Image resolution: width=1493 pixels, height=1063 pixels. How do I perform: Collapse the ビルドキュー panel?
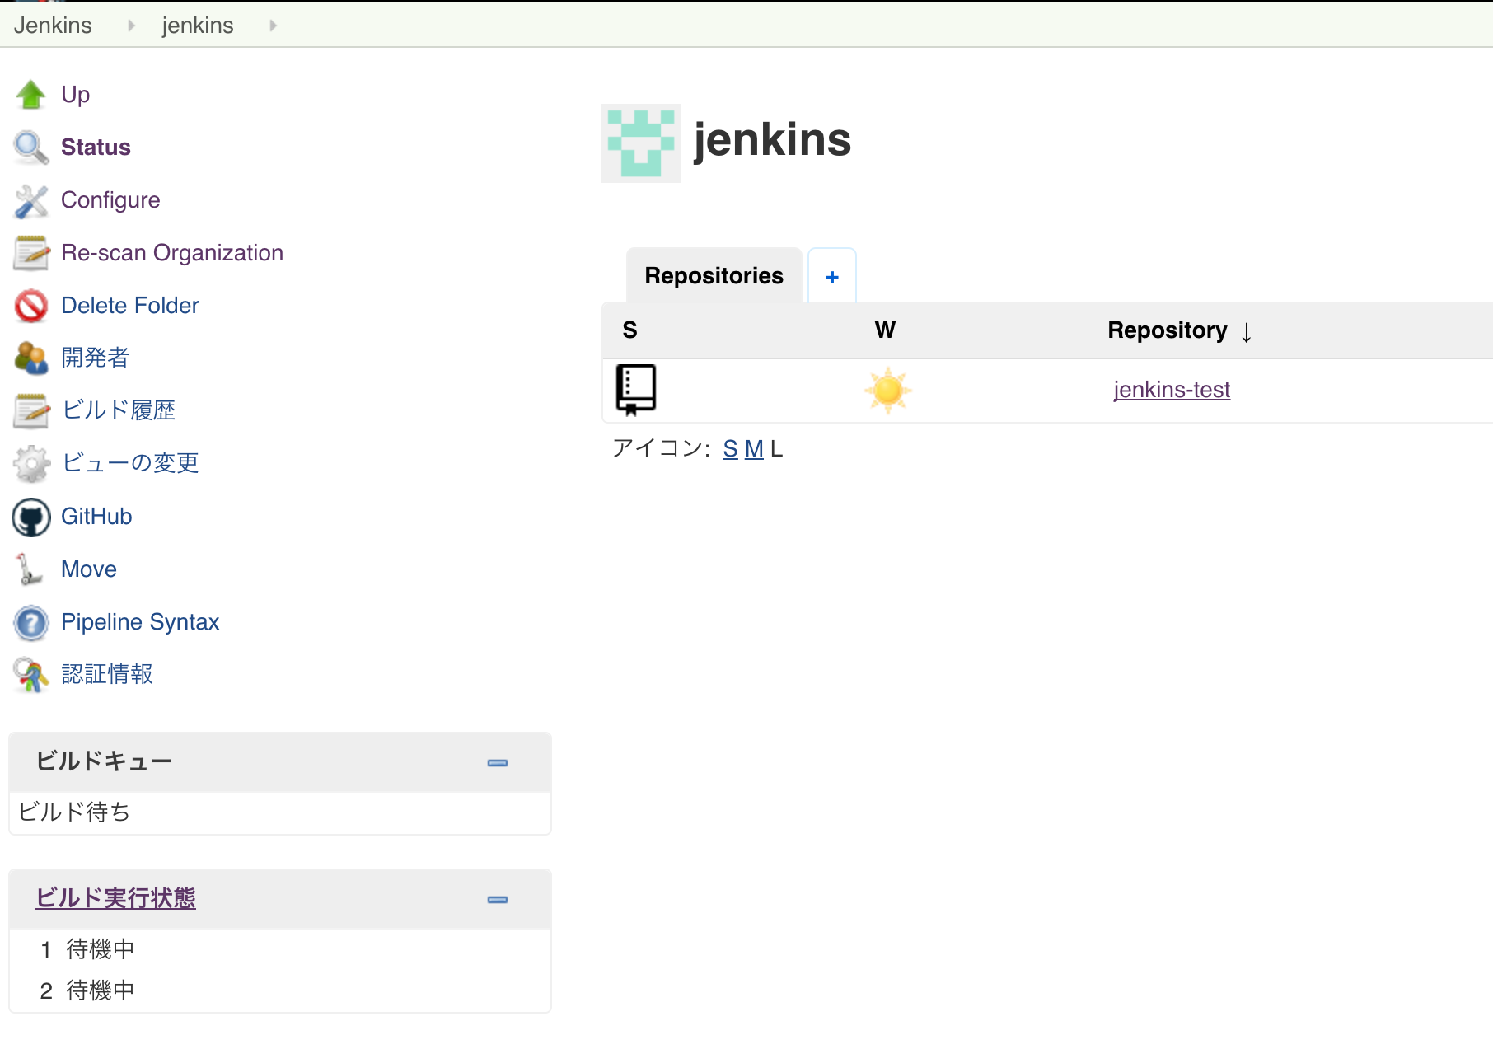point(498,762)
